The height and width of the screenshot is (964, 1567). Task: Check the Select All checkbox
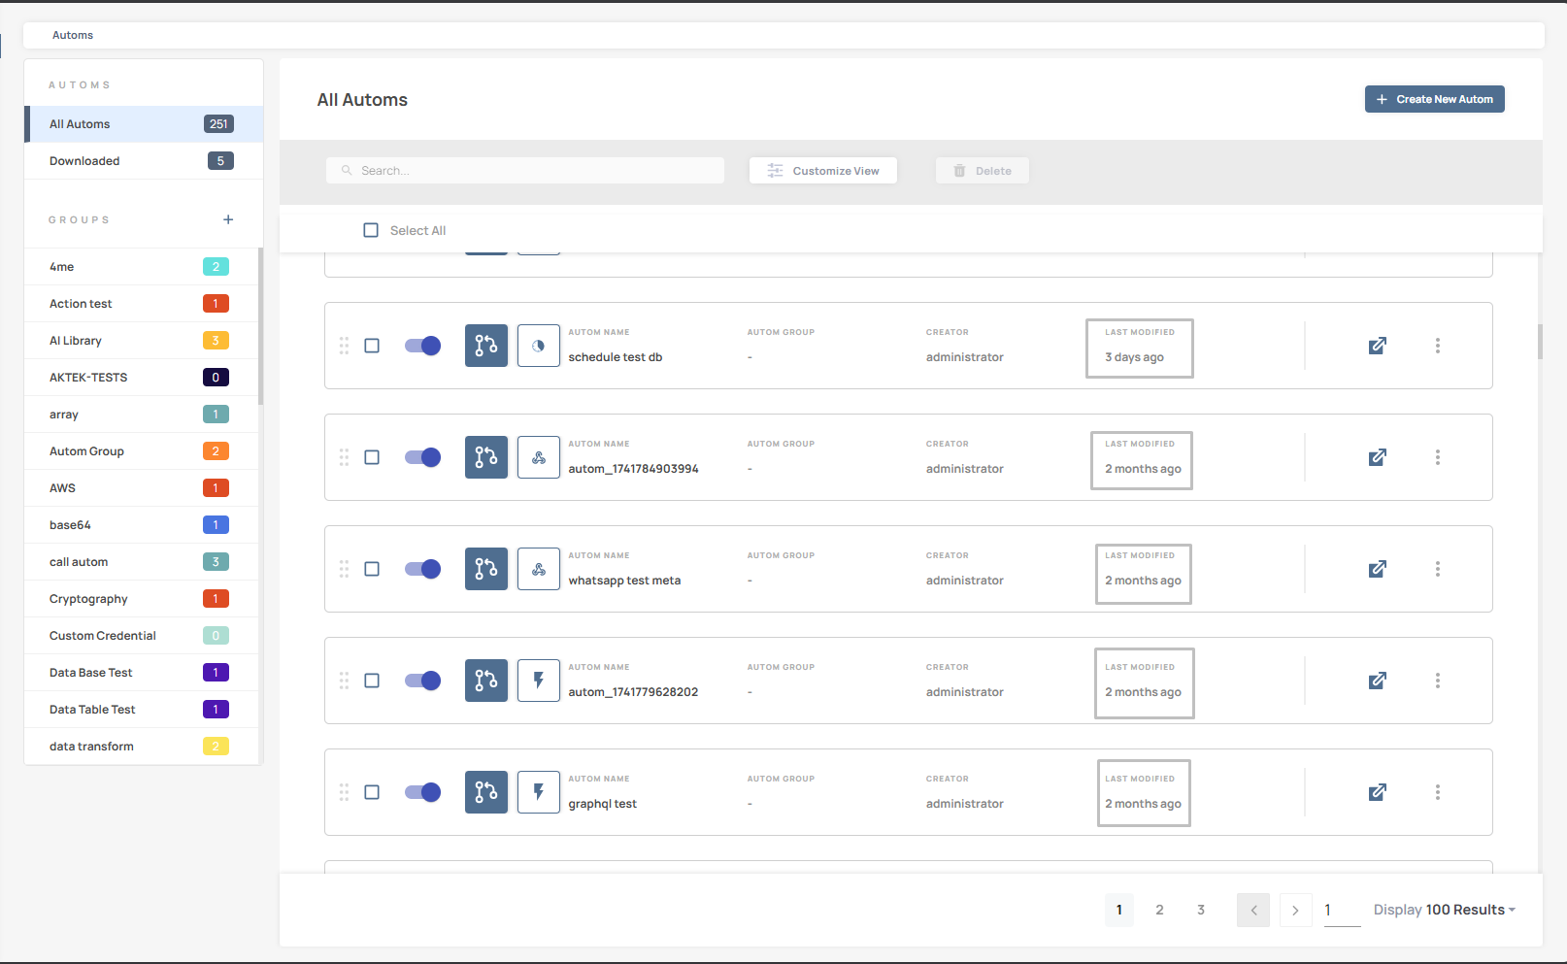[371, 230]
